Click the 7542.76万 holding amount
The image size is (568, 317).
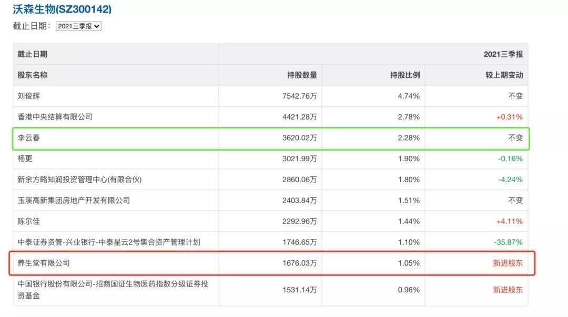(x=299, y=96)
